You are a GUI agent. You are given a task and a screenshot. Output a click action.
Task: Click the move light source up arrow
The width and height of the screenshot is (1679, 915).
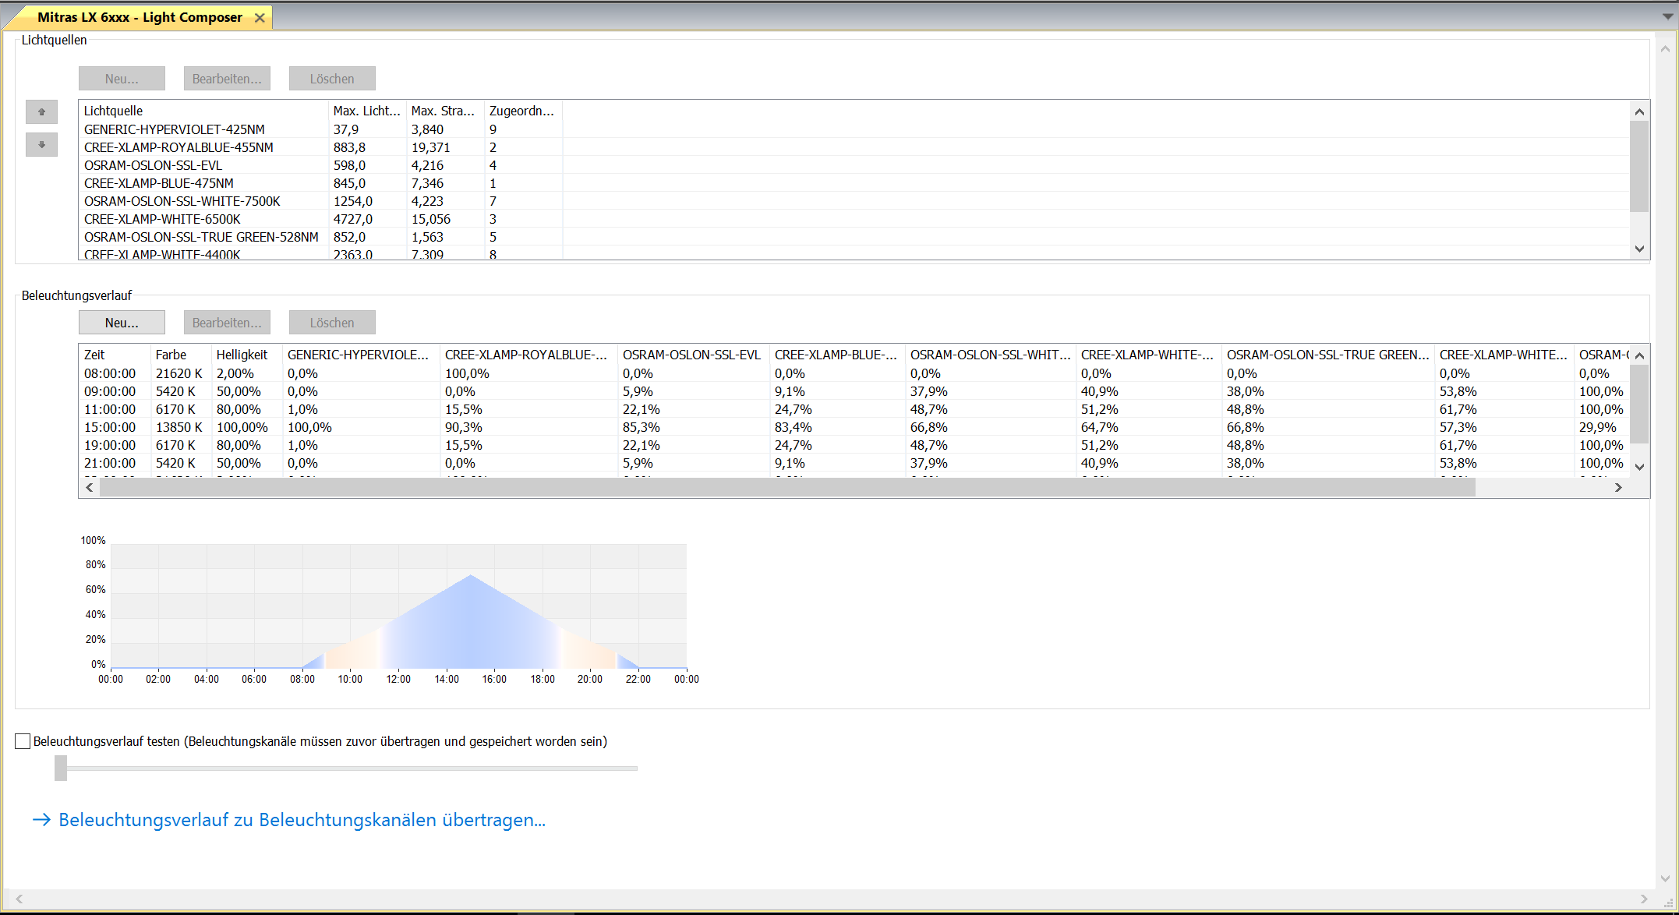pos(41,112)
